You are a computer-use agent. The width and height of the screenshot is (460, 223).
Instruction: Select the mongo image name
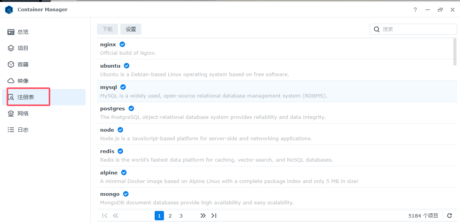[x=110, y=194]
